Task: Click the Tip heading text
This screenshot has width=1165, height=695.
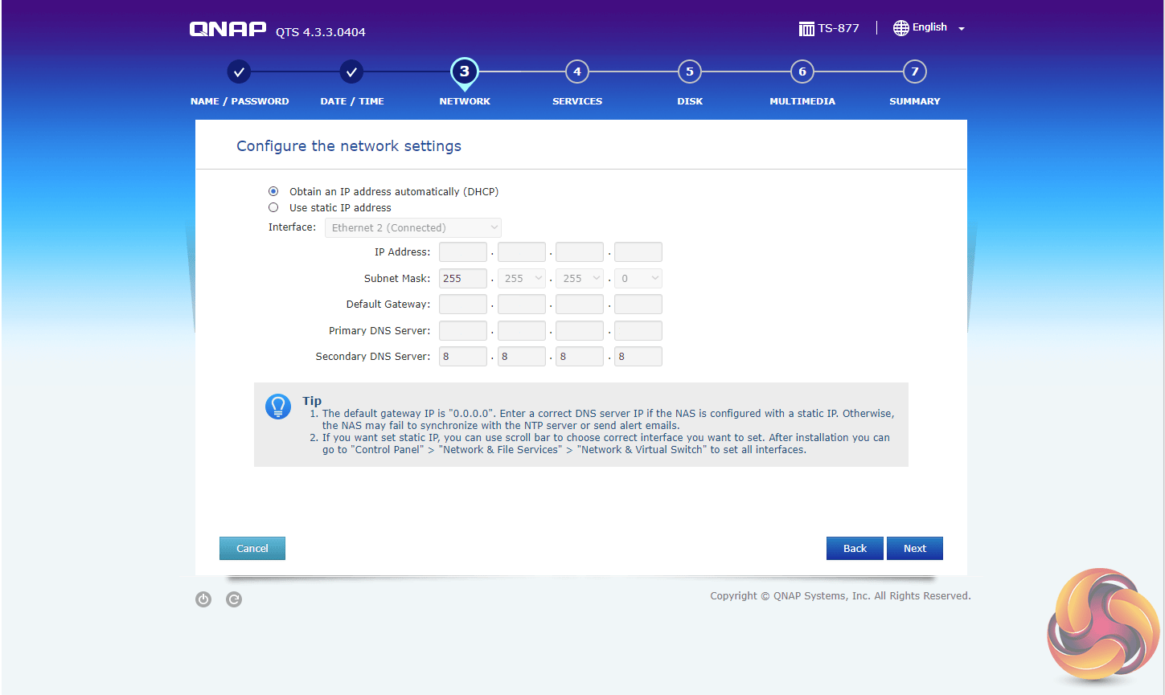Action: tap(312, 401)
